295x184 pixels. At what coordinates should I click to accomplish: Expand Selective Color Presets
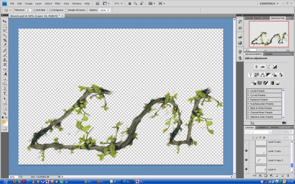point(248,117)
